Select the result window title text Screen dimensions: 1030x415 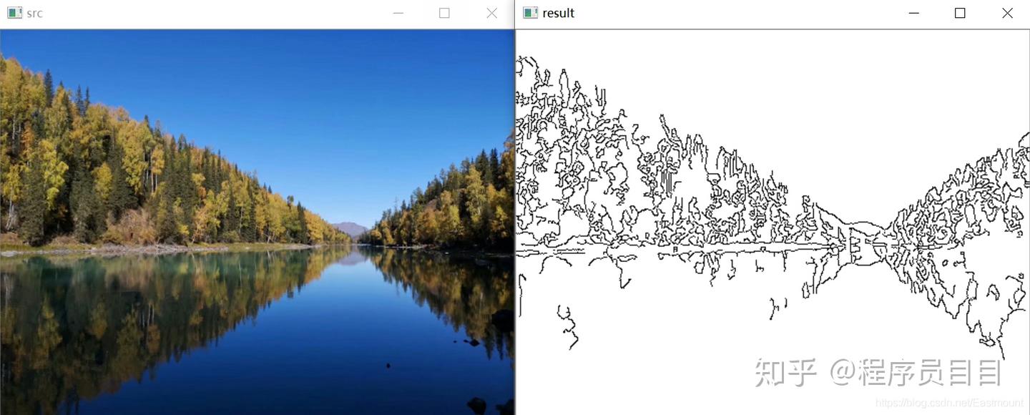[x=559, y=13]
